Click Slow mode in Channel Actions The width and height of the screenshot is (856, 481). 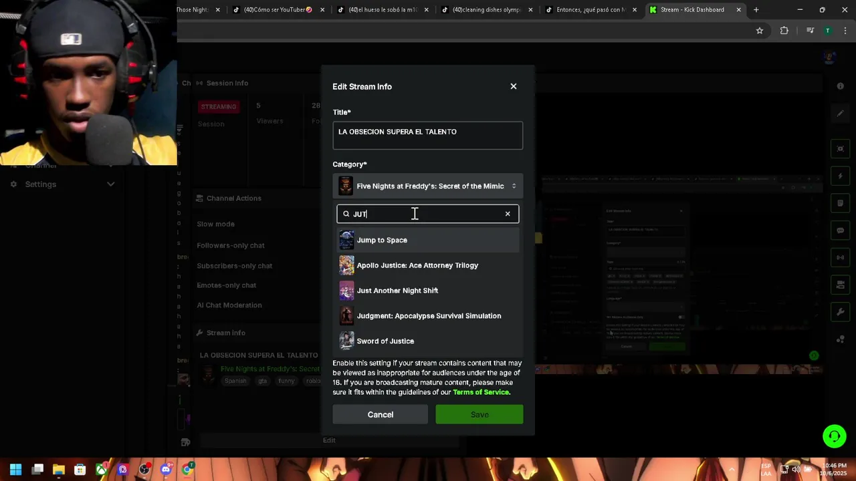coord(215,224)
